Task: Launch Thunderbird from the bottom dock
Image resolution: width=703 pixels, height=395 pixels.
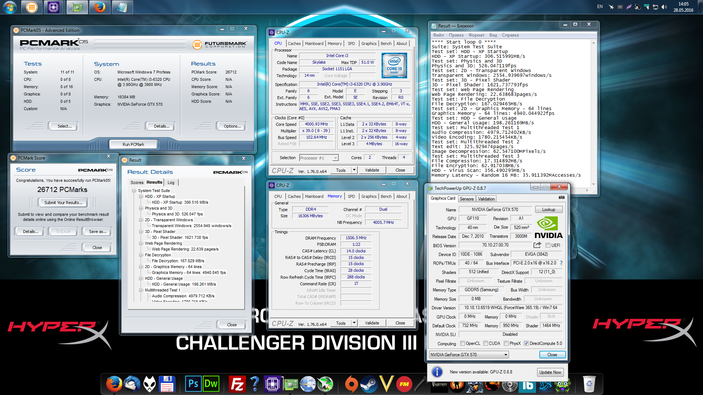Action: (x=132, y=384)
